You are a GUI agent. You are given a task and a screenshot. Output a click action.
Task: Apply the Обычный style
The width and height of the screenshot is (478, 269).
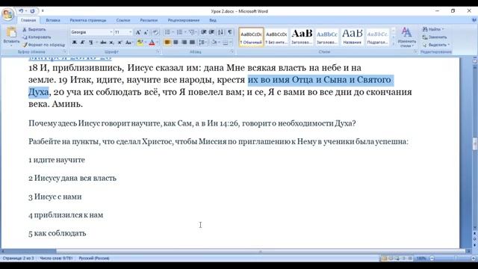pyautogui.click(x=251, y=37)
